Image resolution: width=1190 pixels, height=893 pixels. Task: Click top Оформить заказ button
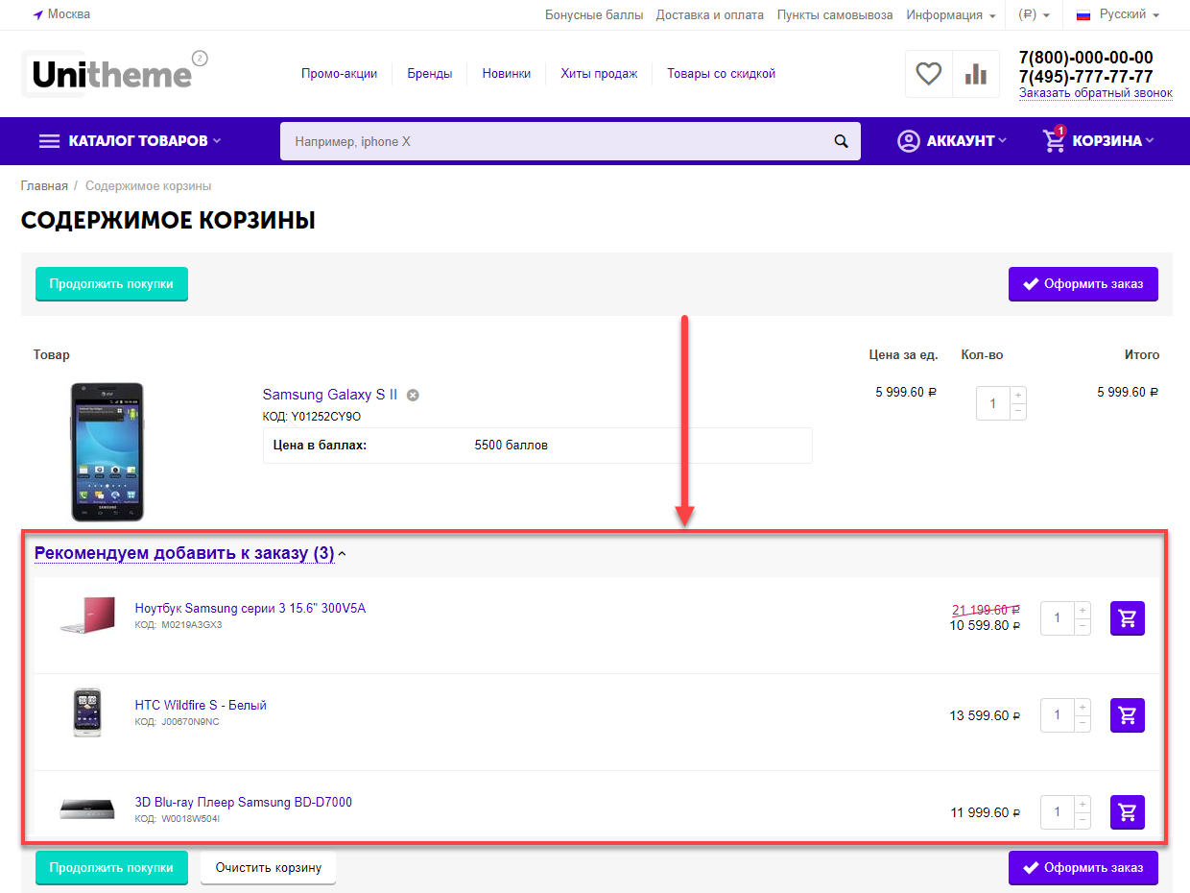pos(1083,284)
